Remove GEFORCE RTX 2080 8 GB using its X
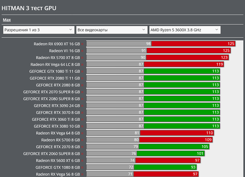This screenshot has width=245, height=177. click(x=82, y=85)
